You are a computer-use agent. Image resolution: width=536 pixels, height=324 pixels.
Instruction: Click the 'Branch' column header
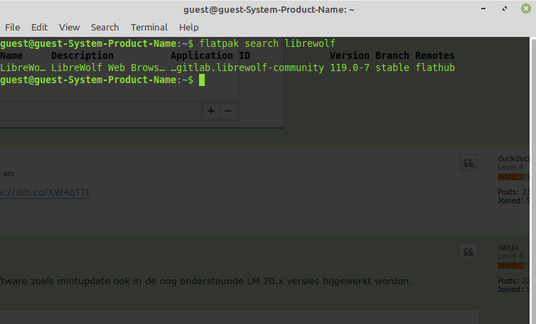click(392, 55)
